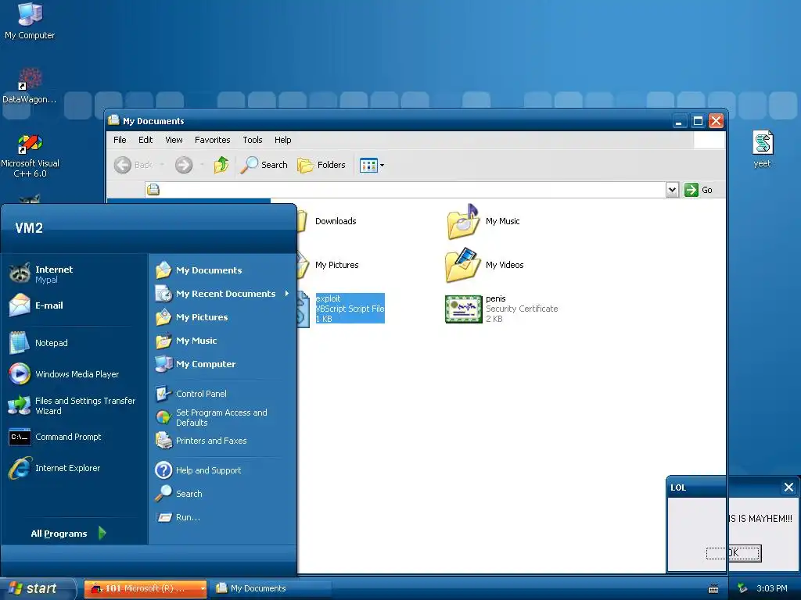The height and width of the screenshot is (600, 801).
Task: Open the View menu
Action: point(174,140)
